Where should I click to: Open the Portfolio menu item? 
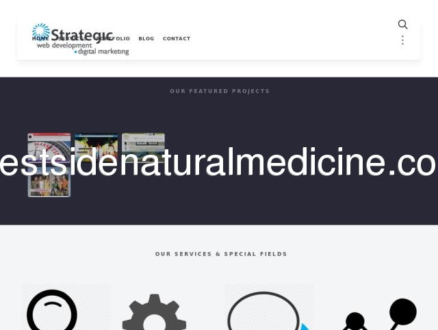coord(113,38)
